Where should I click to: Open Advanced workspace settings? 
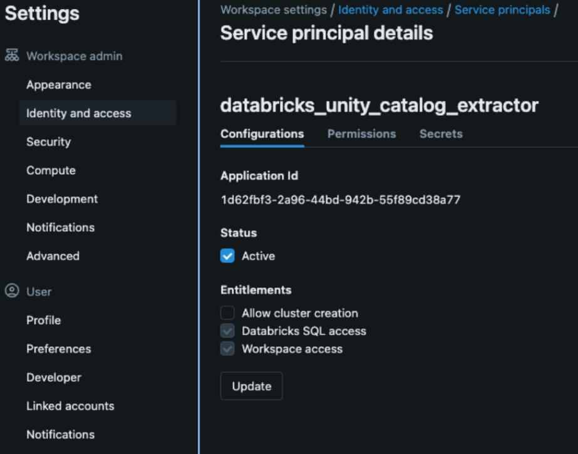click(x=53, y=256)
